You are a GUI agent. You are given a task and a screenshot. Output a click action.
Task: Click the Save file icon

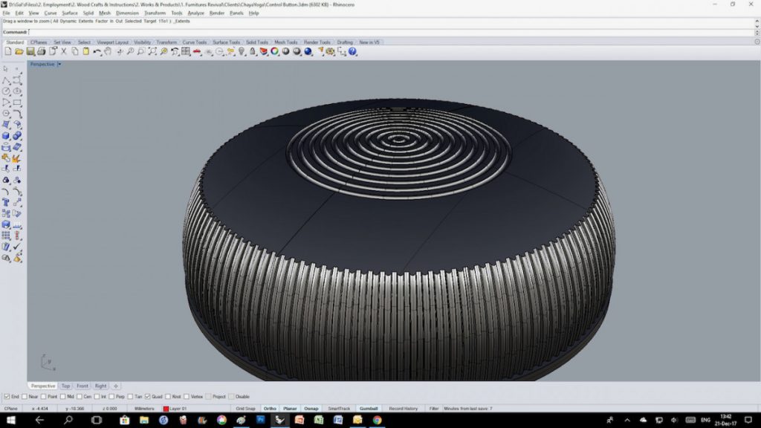click(x=30, y=51)
